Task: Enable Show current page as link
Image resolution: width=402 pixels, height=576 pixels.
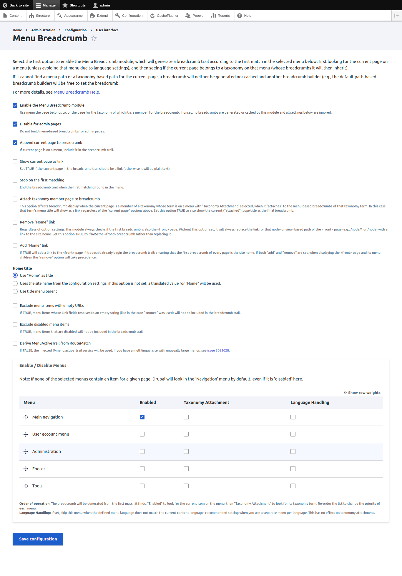Action: (x=15, y=161)
